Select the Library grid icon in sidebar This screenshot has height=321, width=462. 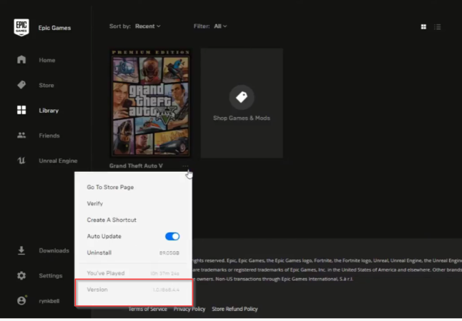pos(21,111)
